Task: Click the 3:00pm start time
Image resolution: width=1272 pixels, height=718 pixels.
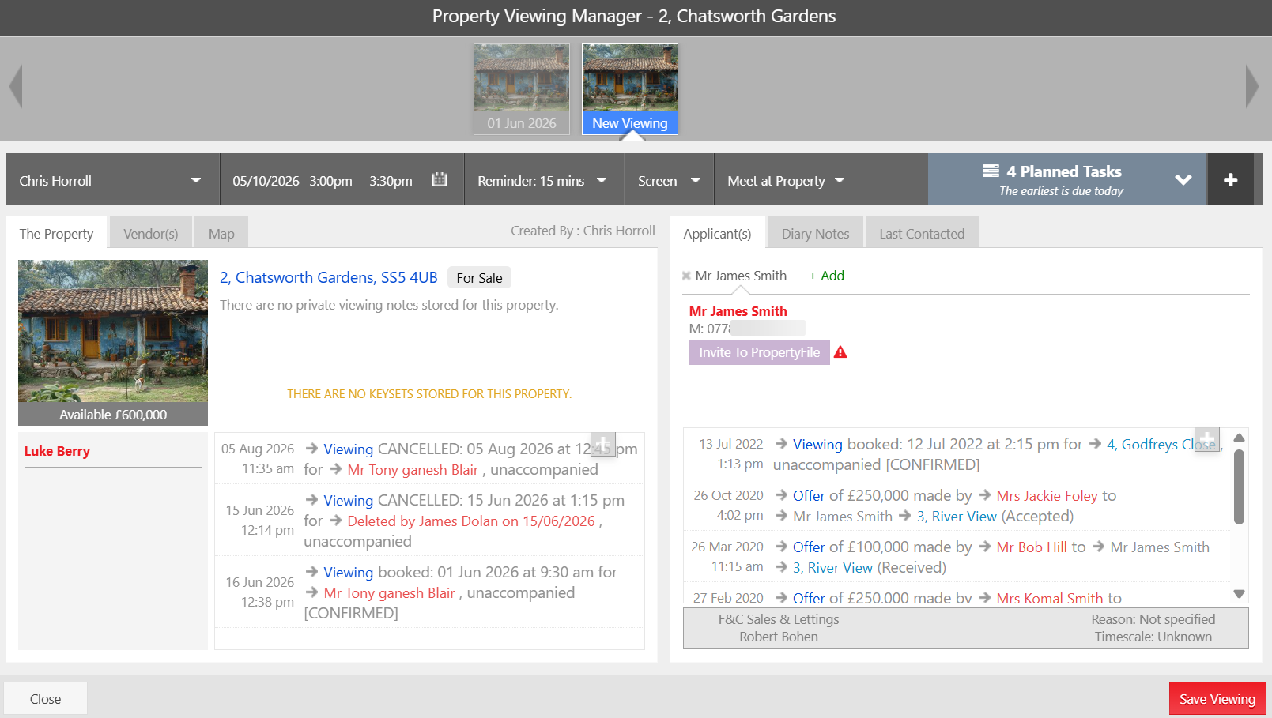Action: point(330,181)
